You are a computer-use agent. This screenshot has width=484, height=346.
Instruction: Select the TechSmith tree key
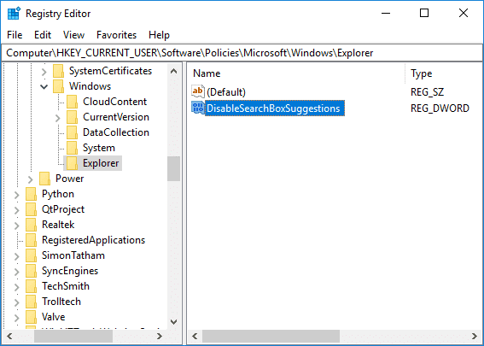point(66,286)
